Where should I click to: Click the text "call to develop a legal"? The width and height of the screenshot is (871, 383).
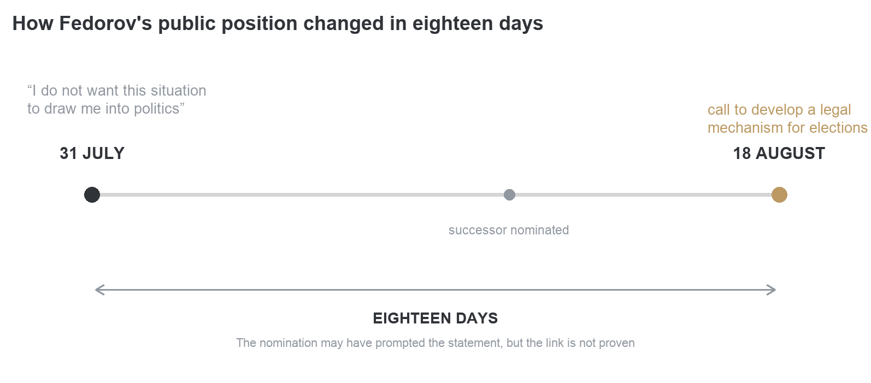click(779, 110)
